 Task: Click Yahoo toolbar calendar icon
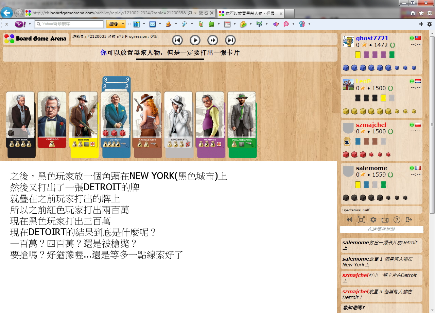click(227, 24)
